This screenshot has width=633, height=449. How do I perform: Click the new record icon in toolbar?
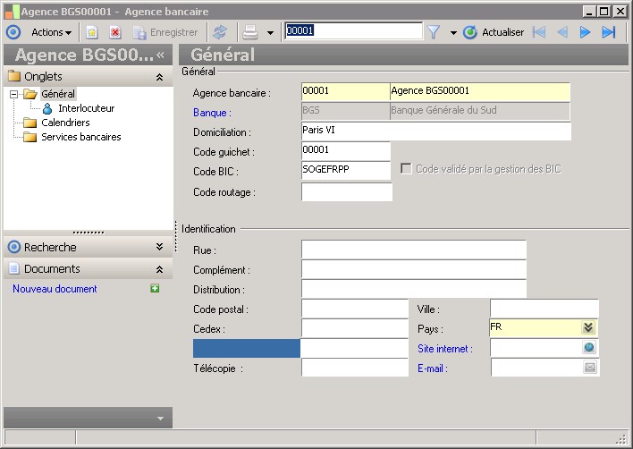click(x=91, y=32)
